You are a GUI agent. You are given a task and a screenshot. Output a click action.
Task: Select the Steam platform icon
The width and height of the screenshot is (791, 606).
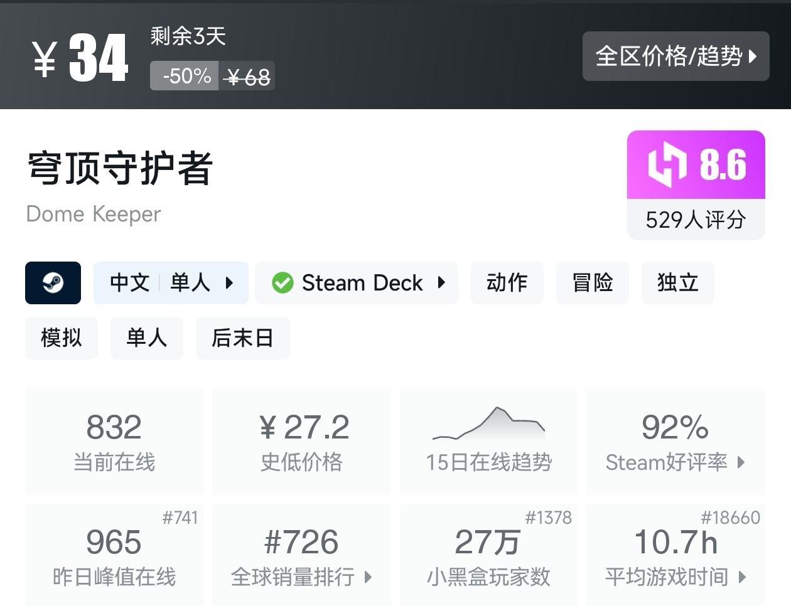pyautogui.click(x=53, y=283)
